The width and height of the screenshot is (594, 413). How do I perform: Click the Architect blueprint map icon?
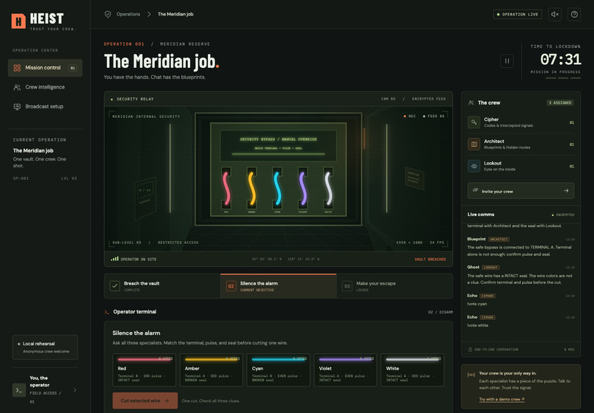[x=474, y=145]
